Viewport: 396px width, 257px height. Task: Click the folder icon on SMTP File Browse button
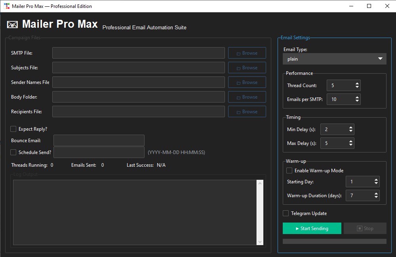(239, 53)
